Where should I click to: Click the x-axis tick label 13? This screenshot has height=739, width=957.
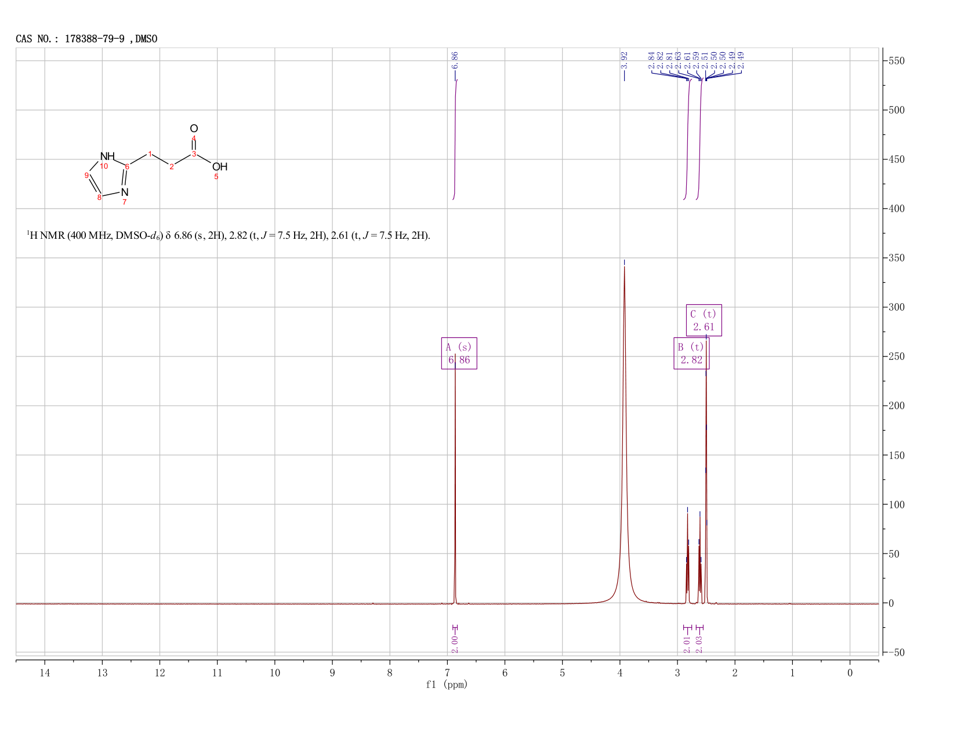click(102, 672)
